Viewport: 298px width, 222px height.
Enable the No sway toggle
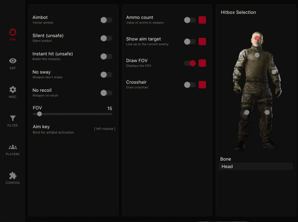[106, 75]
